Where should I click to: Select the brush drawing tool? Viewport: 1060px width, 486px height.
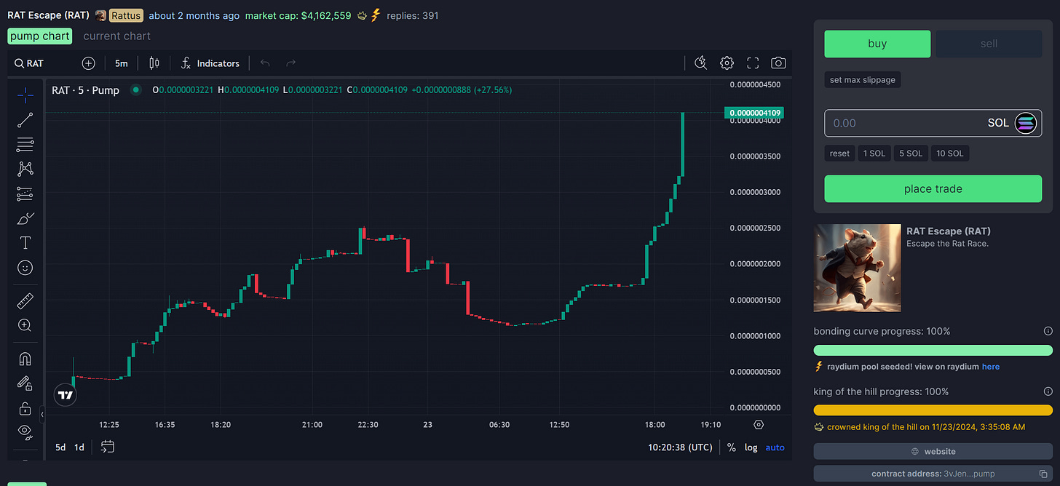point(25,218)
